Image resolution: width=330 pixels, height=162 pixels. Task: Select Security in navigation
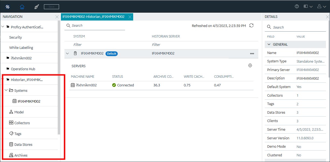(16, 37)
